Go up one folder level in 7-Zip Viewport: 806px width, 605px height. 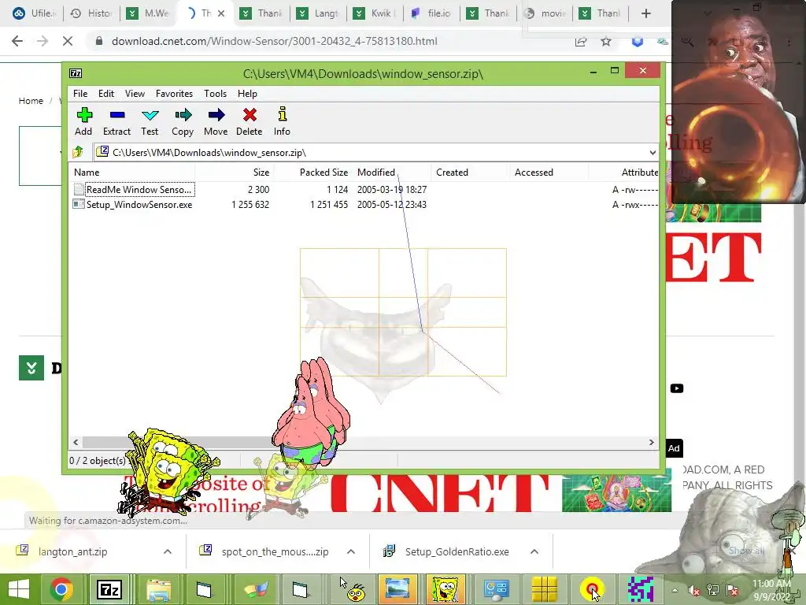coord(78,152)
